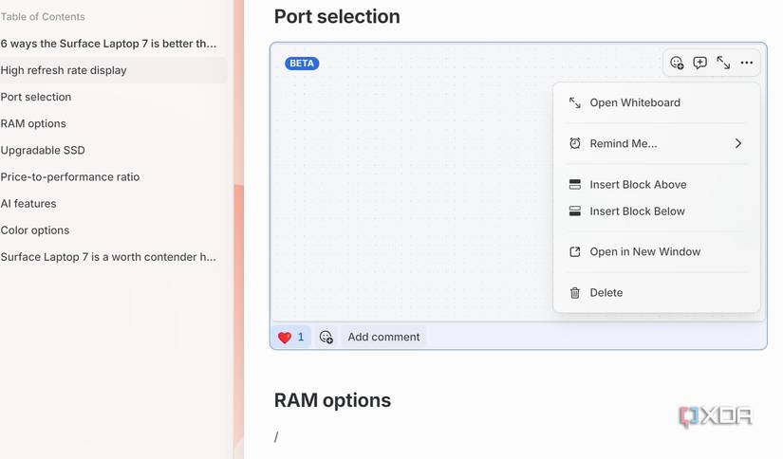The image size is (783, 459).
Task: Go to '6 ways the Surface Laptop 7' heading
Action: coord(108,44)
